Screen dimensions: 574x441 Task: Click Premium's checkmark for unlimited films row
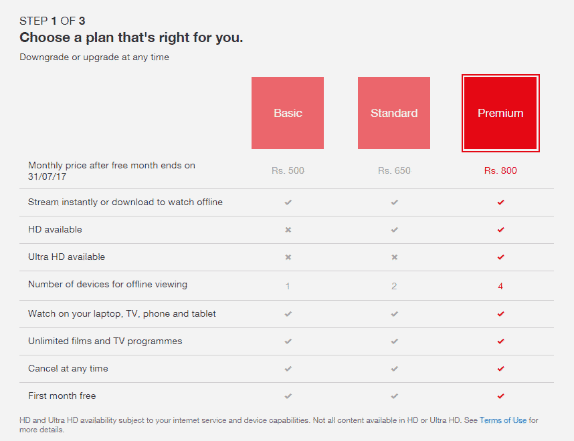(x=500, y=341)
